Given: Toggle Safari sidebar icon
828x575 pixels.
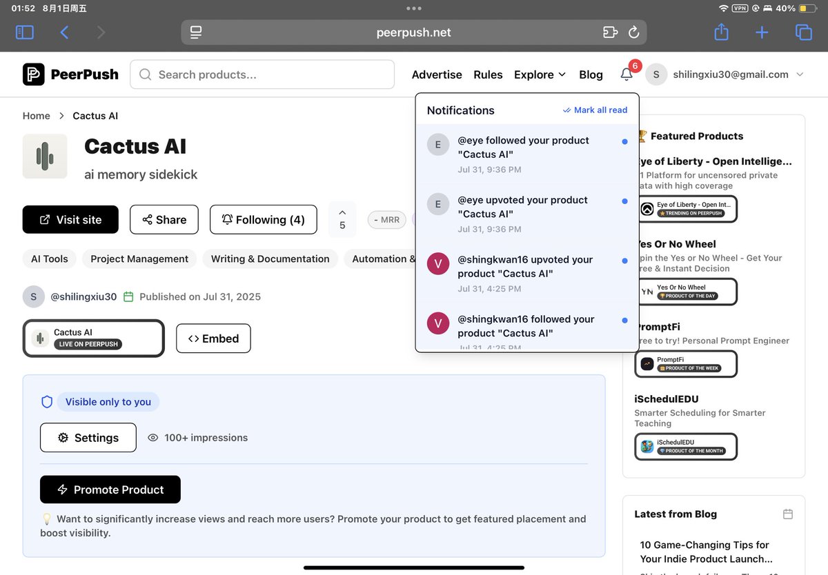Looking at the screenshot, I should (x=24, y=32).
